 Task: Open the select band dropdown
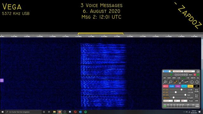(178, 71)
